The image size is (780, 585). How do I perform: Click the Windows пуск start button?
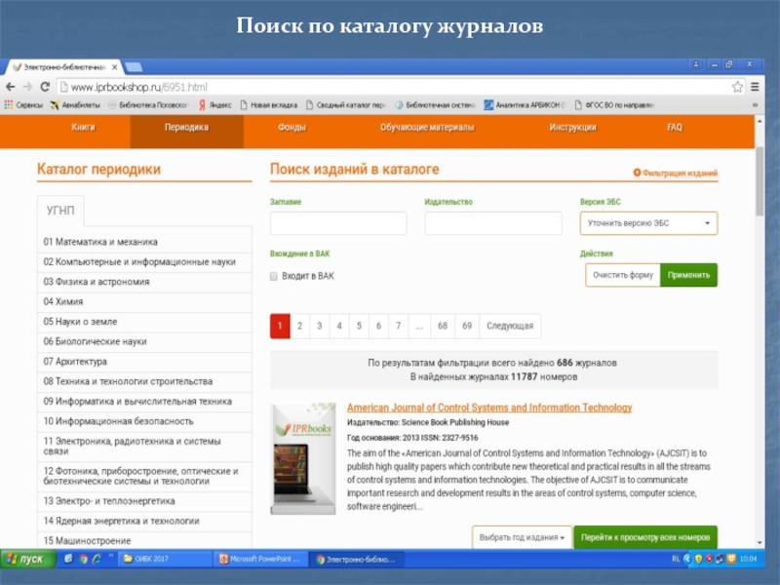click(x=27, y=559)
